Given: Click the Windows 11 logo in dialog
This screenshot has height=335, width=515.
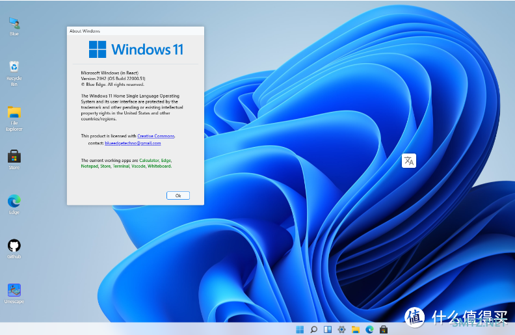Looking at the screenshot, I should [x=136, y=49].
